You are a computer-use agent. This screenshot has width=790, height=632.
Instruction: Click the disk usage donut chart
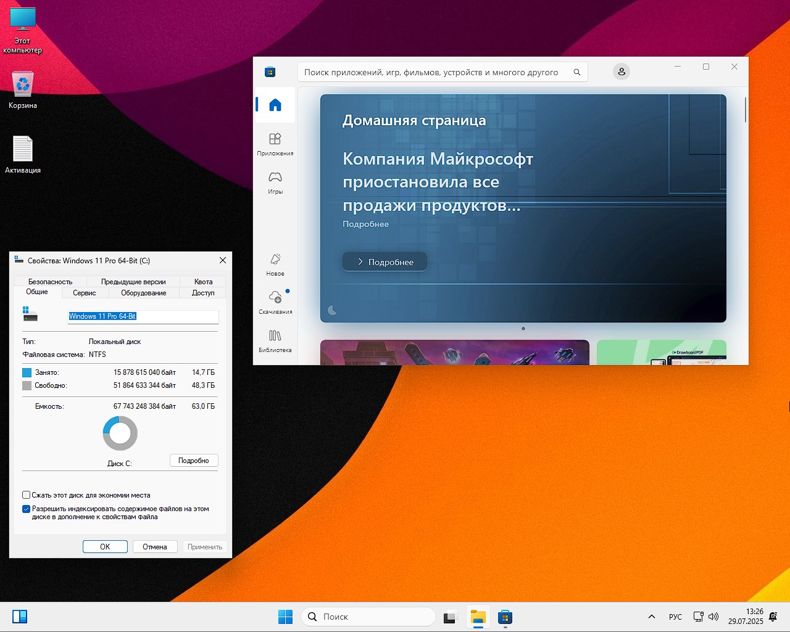click(120, 433)
